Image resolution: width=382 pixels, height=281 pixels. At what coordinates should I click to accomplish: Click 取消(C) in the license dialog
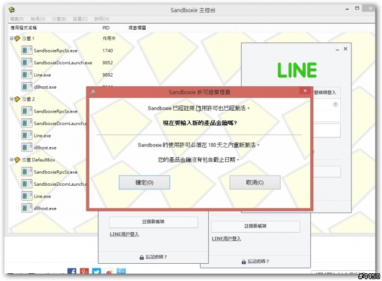coord(255,182)
